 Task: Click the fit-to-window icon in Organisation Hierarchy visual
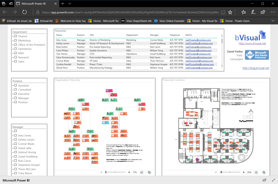pos(141,172)
